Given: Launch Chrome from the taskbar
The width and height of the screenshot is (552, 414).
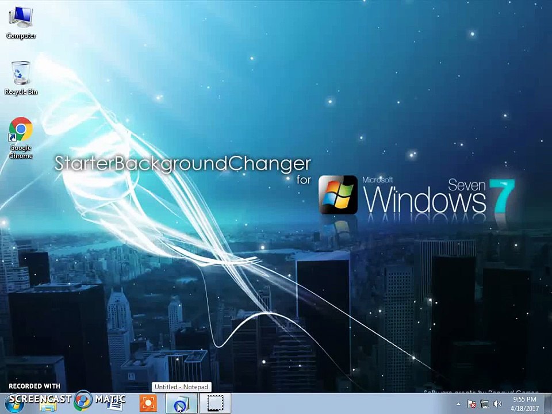Looking at the screenshot, I should [x=83, y=401].
